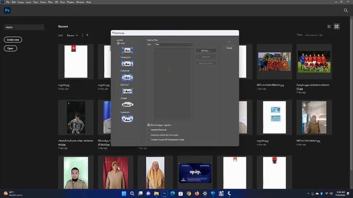Switch Recent files to list view
Viewport: 353px width, 198px height.
click(x=329, y=26)
